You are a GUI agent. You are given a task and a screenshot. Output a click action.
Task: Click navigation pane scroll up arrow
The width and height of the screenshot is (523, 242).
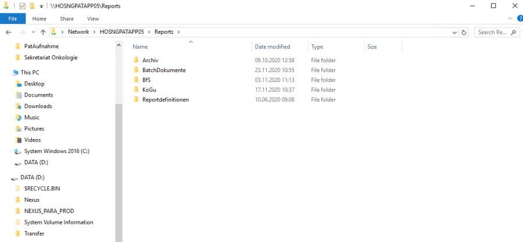click(119, 45)
